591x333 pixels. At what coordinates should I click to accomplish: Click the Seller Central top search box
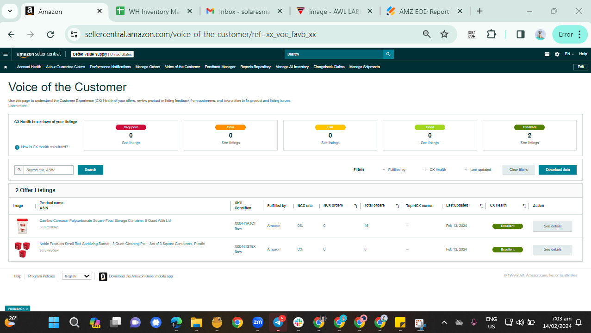[x=334, y=54]
